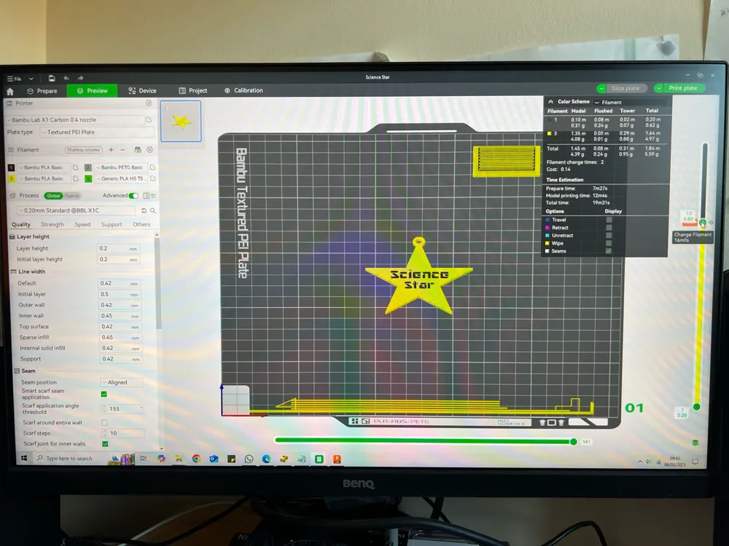The height and width of the screenshot is (546, 729).
Task: Open the Slice plate options arrow
Action: [601, 88]
